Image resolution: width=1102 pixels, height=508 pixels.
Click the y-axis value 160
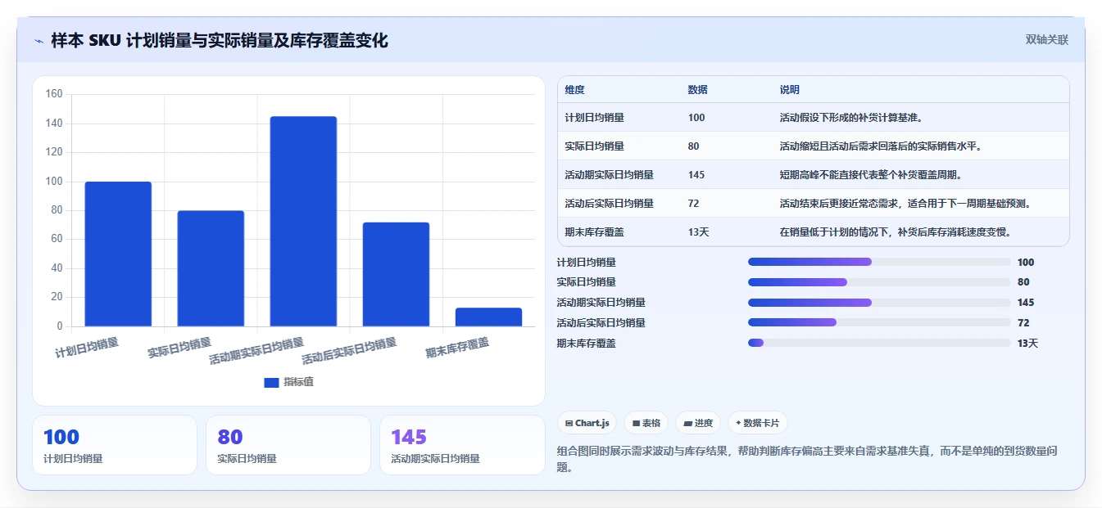pos(54,94)
